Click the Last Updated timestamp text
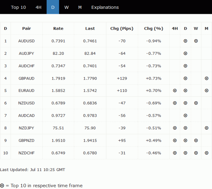The height and width of the screenshot is (189, 212). click(33, 170)
